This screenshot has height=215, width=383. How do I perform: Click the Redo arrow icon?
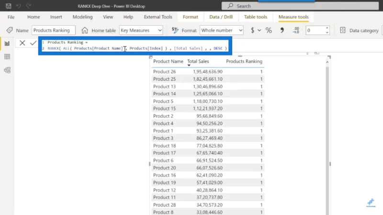pos(29,6)
